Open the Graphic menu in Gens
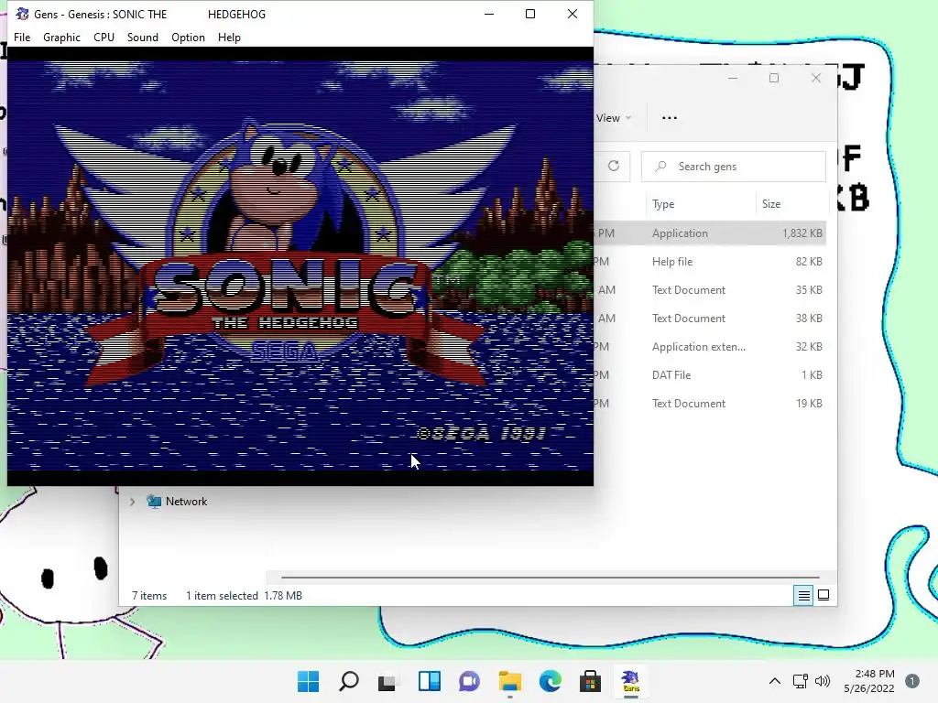 click(x=61, y=37)
